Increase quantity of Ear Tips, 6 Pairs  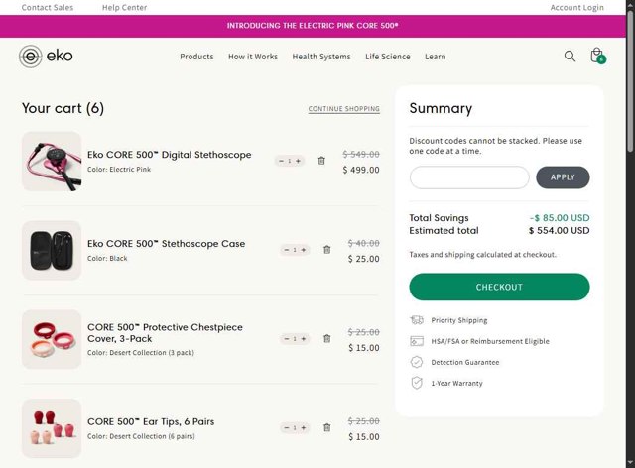pyautogui.click(x=304, y=428)
